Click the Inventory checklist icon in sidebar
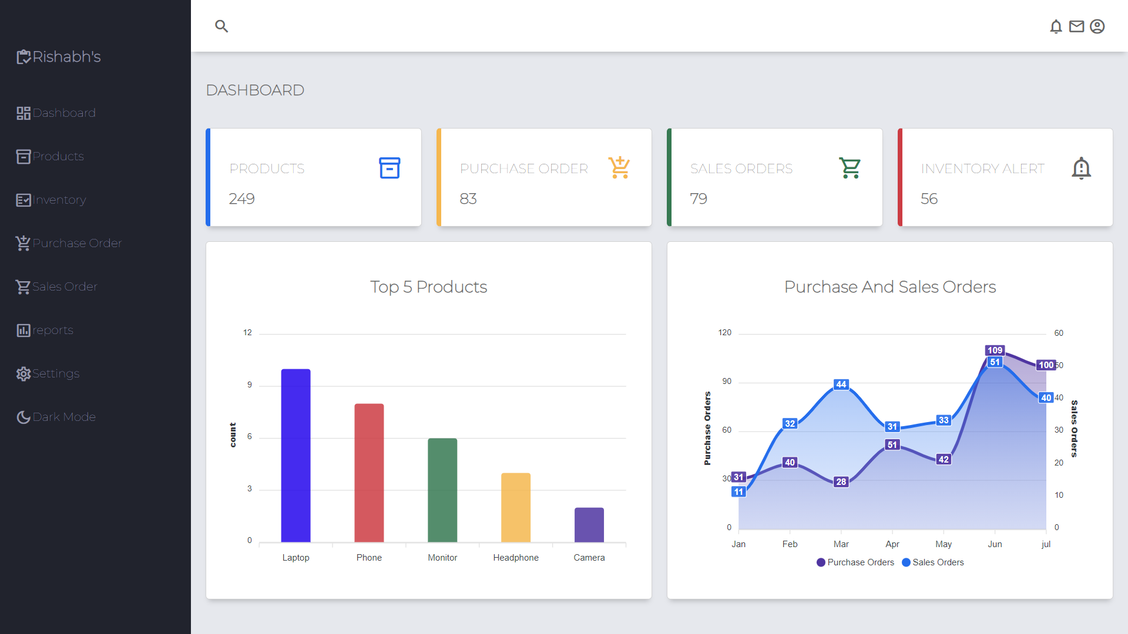 pos(23,200)
